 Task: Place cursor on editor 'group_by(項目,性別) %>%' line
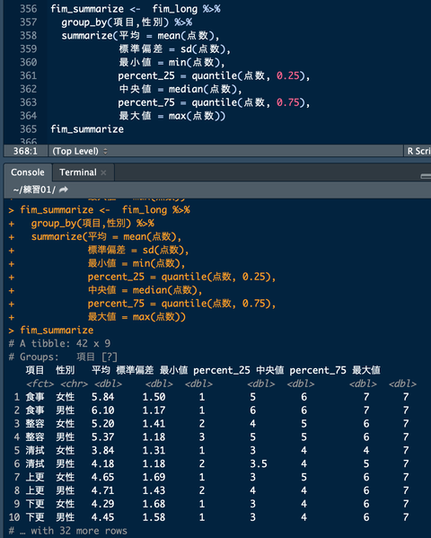pos(127,22)
